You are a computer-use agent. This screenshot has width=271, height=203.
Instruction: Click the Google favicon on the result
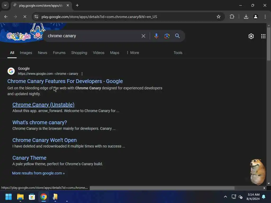tap(11, 71)
